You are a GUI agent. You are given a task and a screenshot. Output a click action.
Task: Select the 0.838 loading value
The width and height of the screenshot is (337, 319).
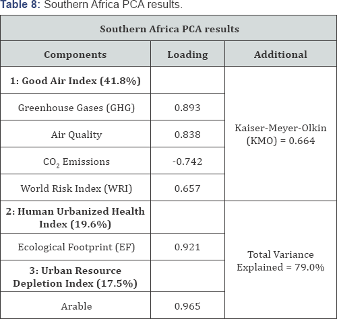(x=187, y=134)
